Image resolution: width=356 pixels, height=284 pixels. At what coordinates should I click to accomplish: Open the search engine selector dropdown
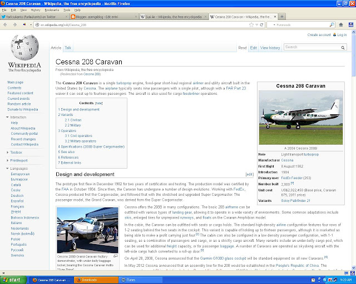pyautogui.click(x=274, y=25)
